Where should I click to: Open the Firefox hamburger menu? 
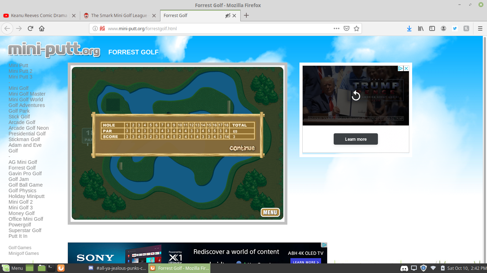tap(480, 28)
